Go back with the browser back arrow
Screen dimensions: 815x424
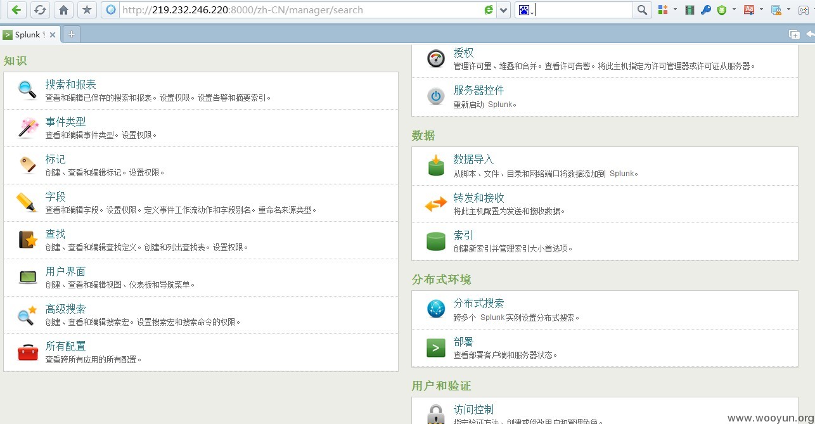coord(16,10)
